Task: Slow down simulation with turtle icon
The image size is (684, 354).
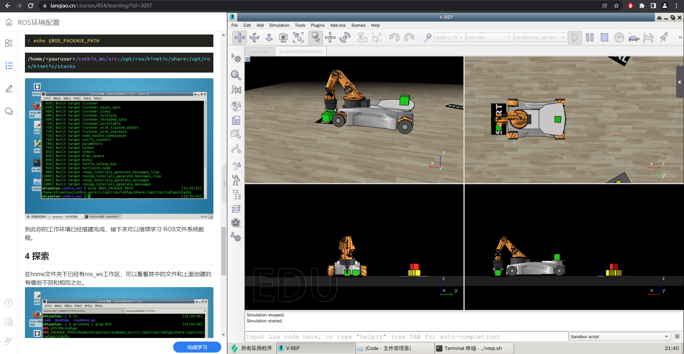Action: (633, 37)
